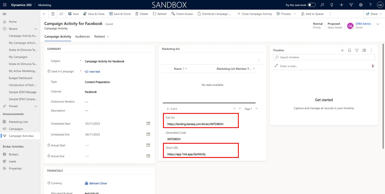Open recent item Sample EDM Message
This screenshot has width=385, height=194.
(23, 92)
